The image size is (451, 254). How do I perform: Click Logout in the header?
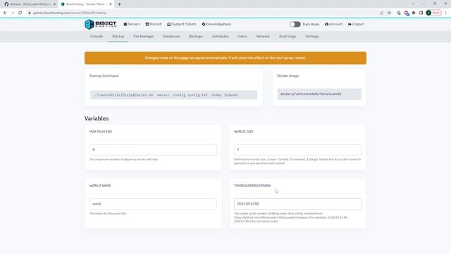pos(356,24)
